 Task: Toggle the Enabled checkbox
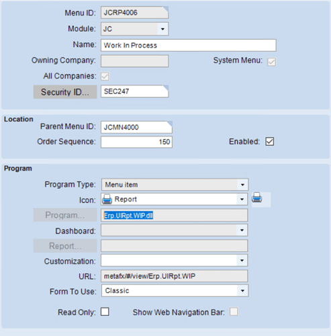click(x=270, y=142)
